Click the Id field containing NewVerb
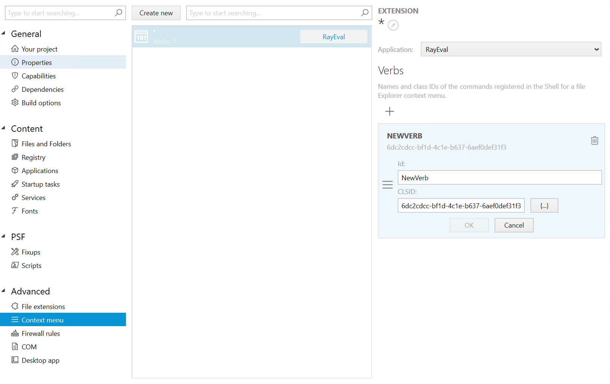The image size is (610, 384). [x=500, y=178]
